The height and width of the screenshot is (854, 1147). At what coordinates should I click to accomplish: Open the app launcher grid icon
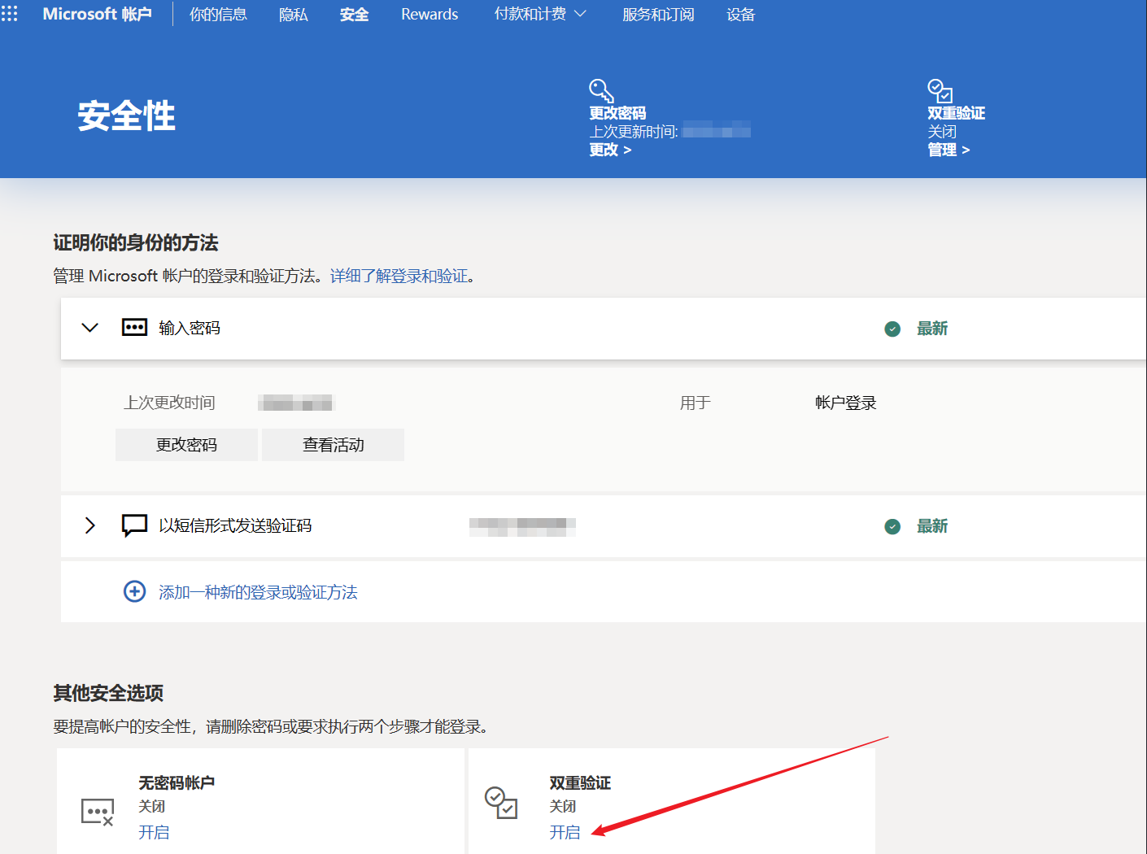(10, 14)
